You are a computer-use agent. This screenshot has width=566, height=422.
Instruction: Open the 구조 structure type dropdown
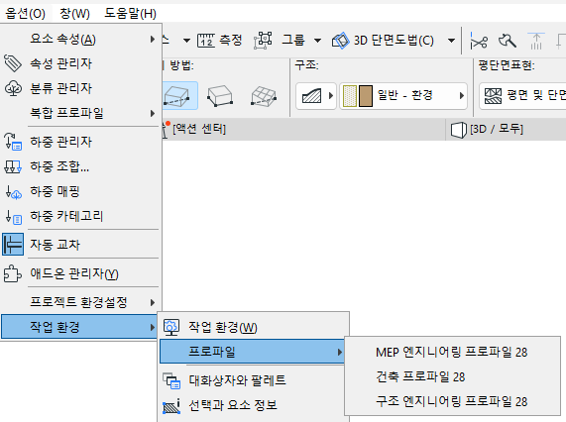click(x=316, y=96)
